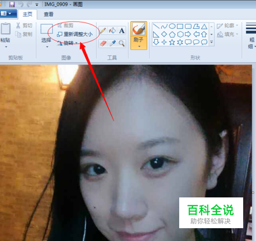Click the canvas right-edge resize handle
Viewport: 256px width, 241px height.
[253, 193]
